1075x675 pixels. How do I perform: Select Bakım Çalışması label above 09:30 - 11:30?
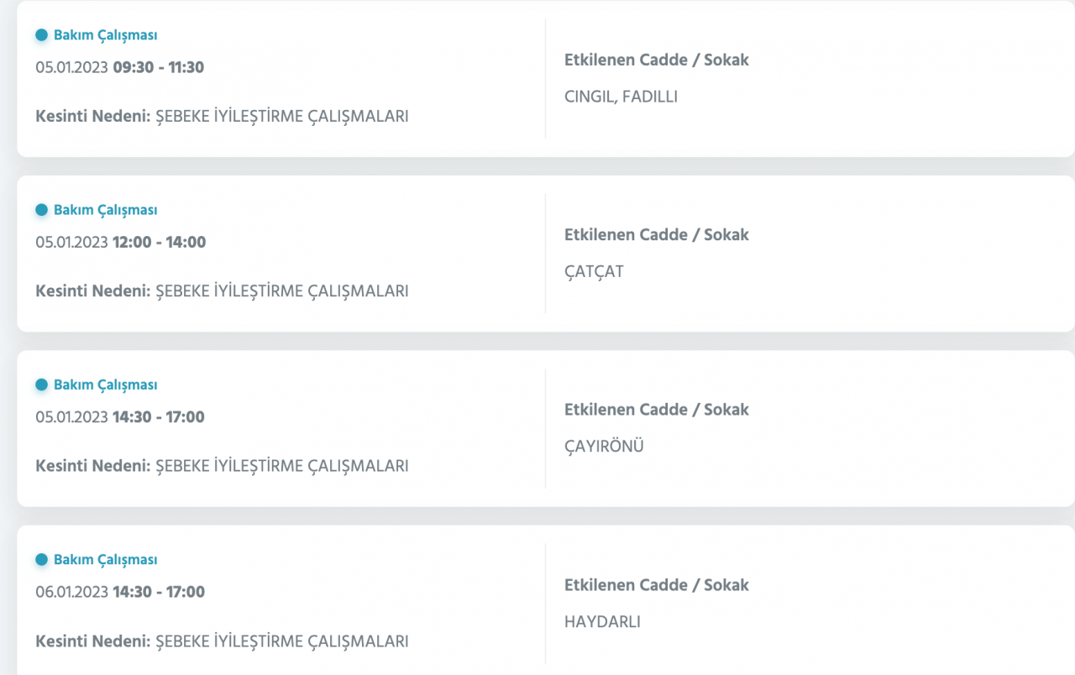(x=105, y=35)
